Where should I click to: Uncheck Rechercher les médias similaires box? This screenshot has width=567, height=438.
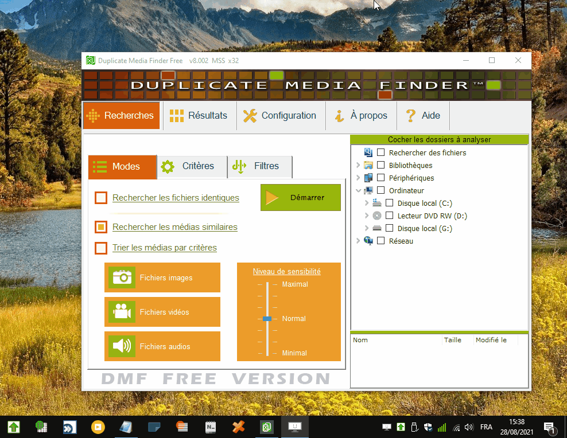tap(101, 227)
